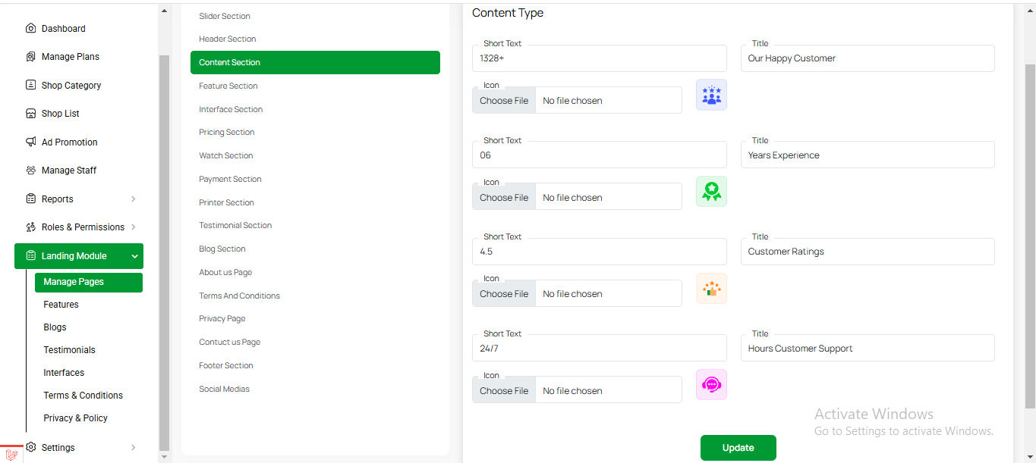Open the Pricing Section tab
Image resolution: width=1036 pixels, height=463 pixels.
[x=226, y=133]
